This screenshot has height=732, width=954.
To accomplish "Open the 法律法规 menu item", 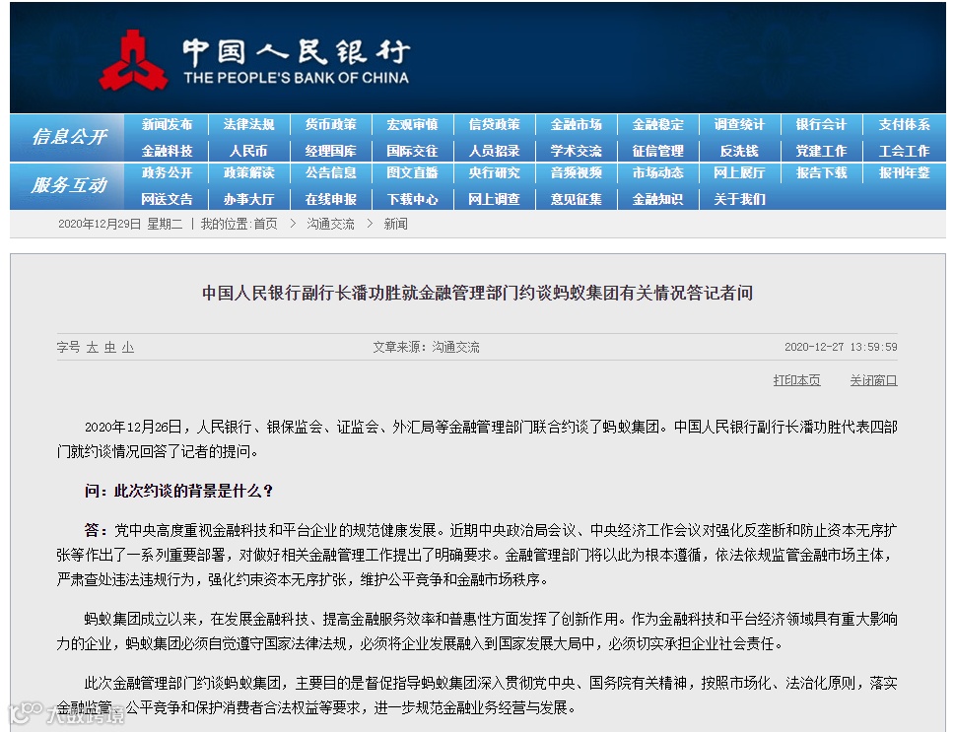I will pos(248,125).
